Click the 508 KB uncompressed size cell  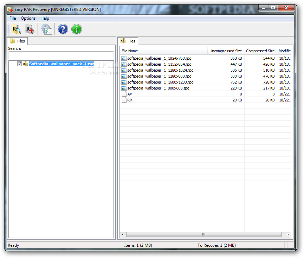236,76
